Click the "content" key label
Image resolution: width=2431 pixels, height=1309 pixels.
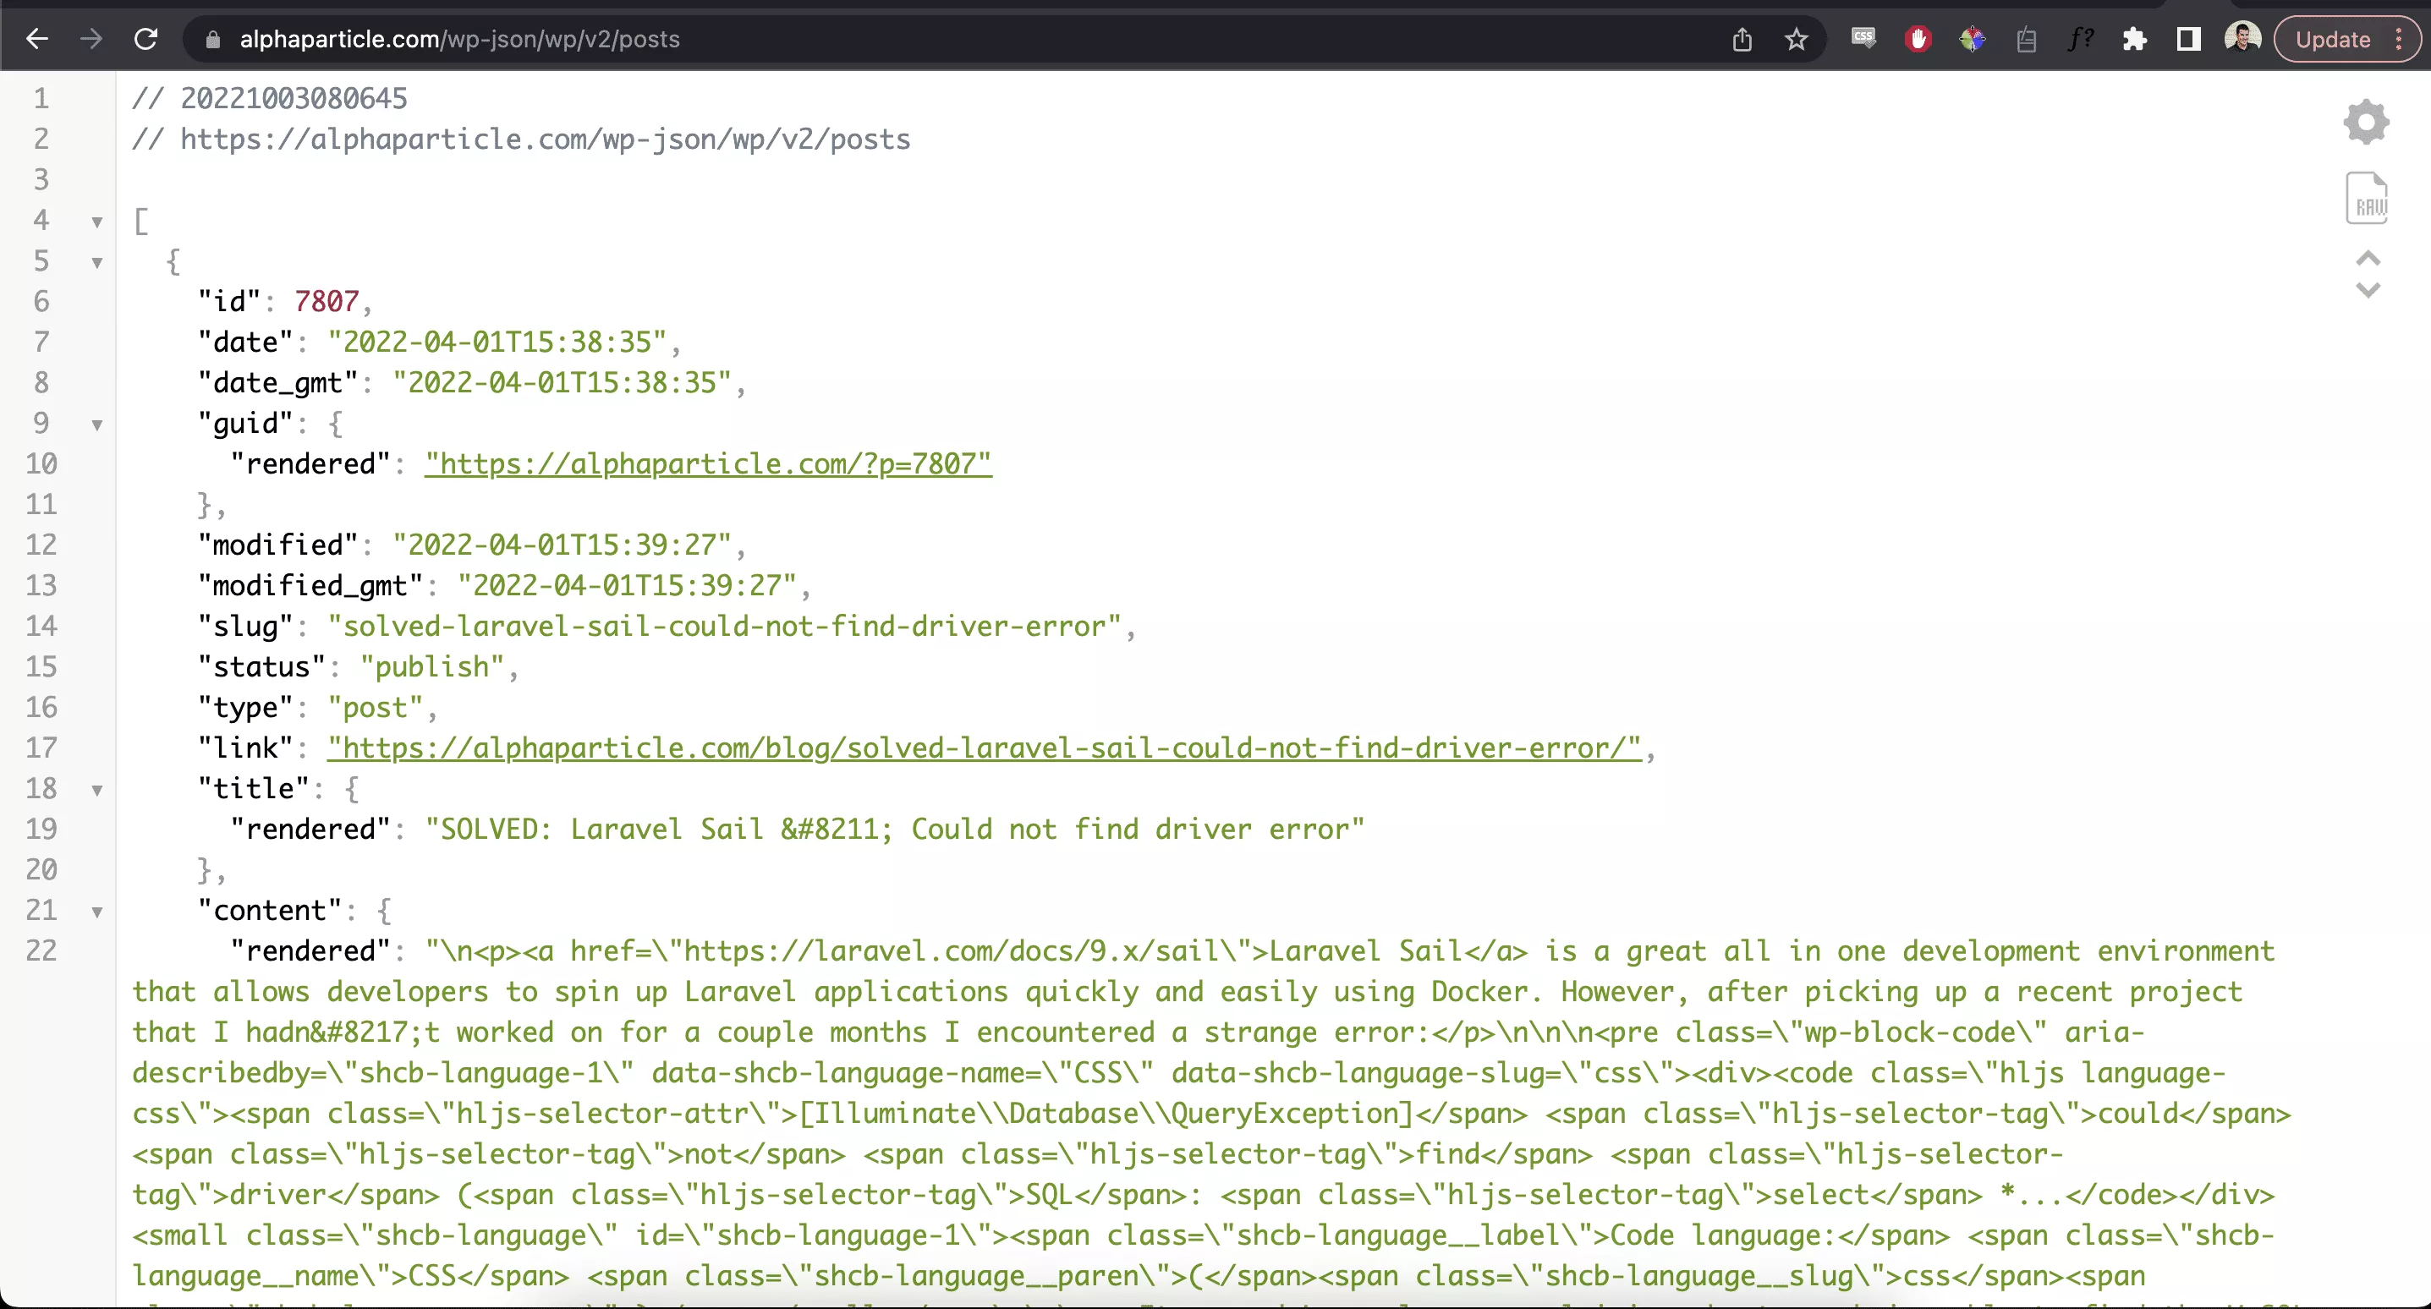point(270,910)
